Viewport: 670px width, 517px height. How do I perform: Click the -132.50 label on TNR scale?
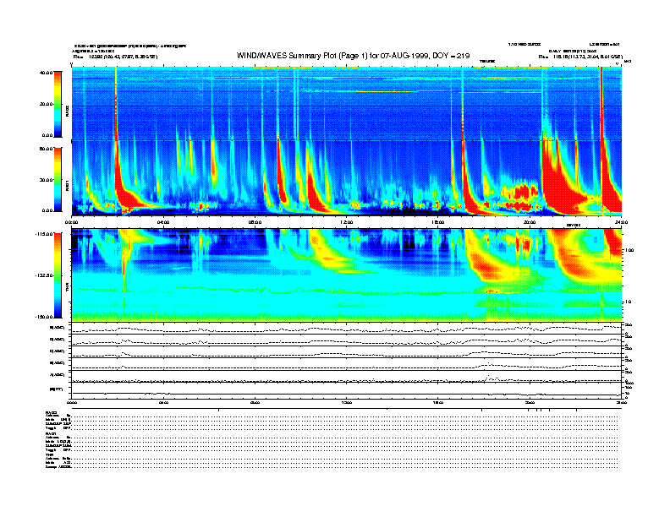click(x=44, y=275)
